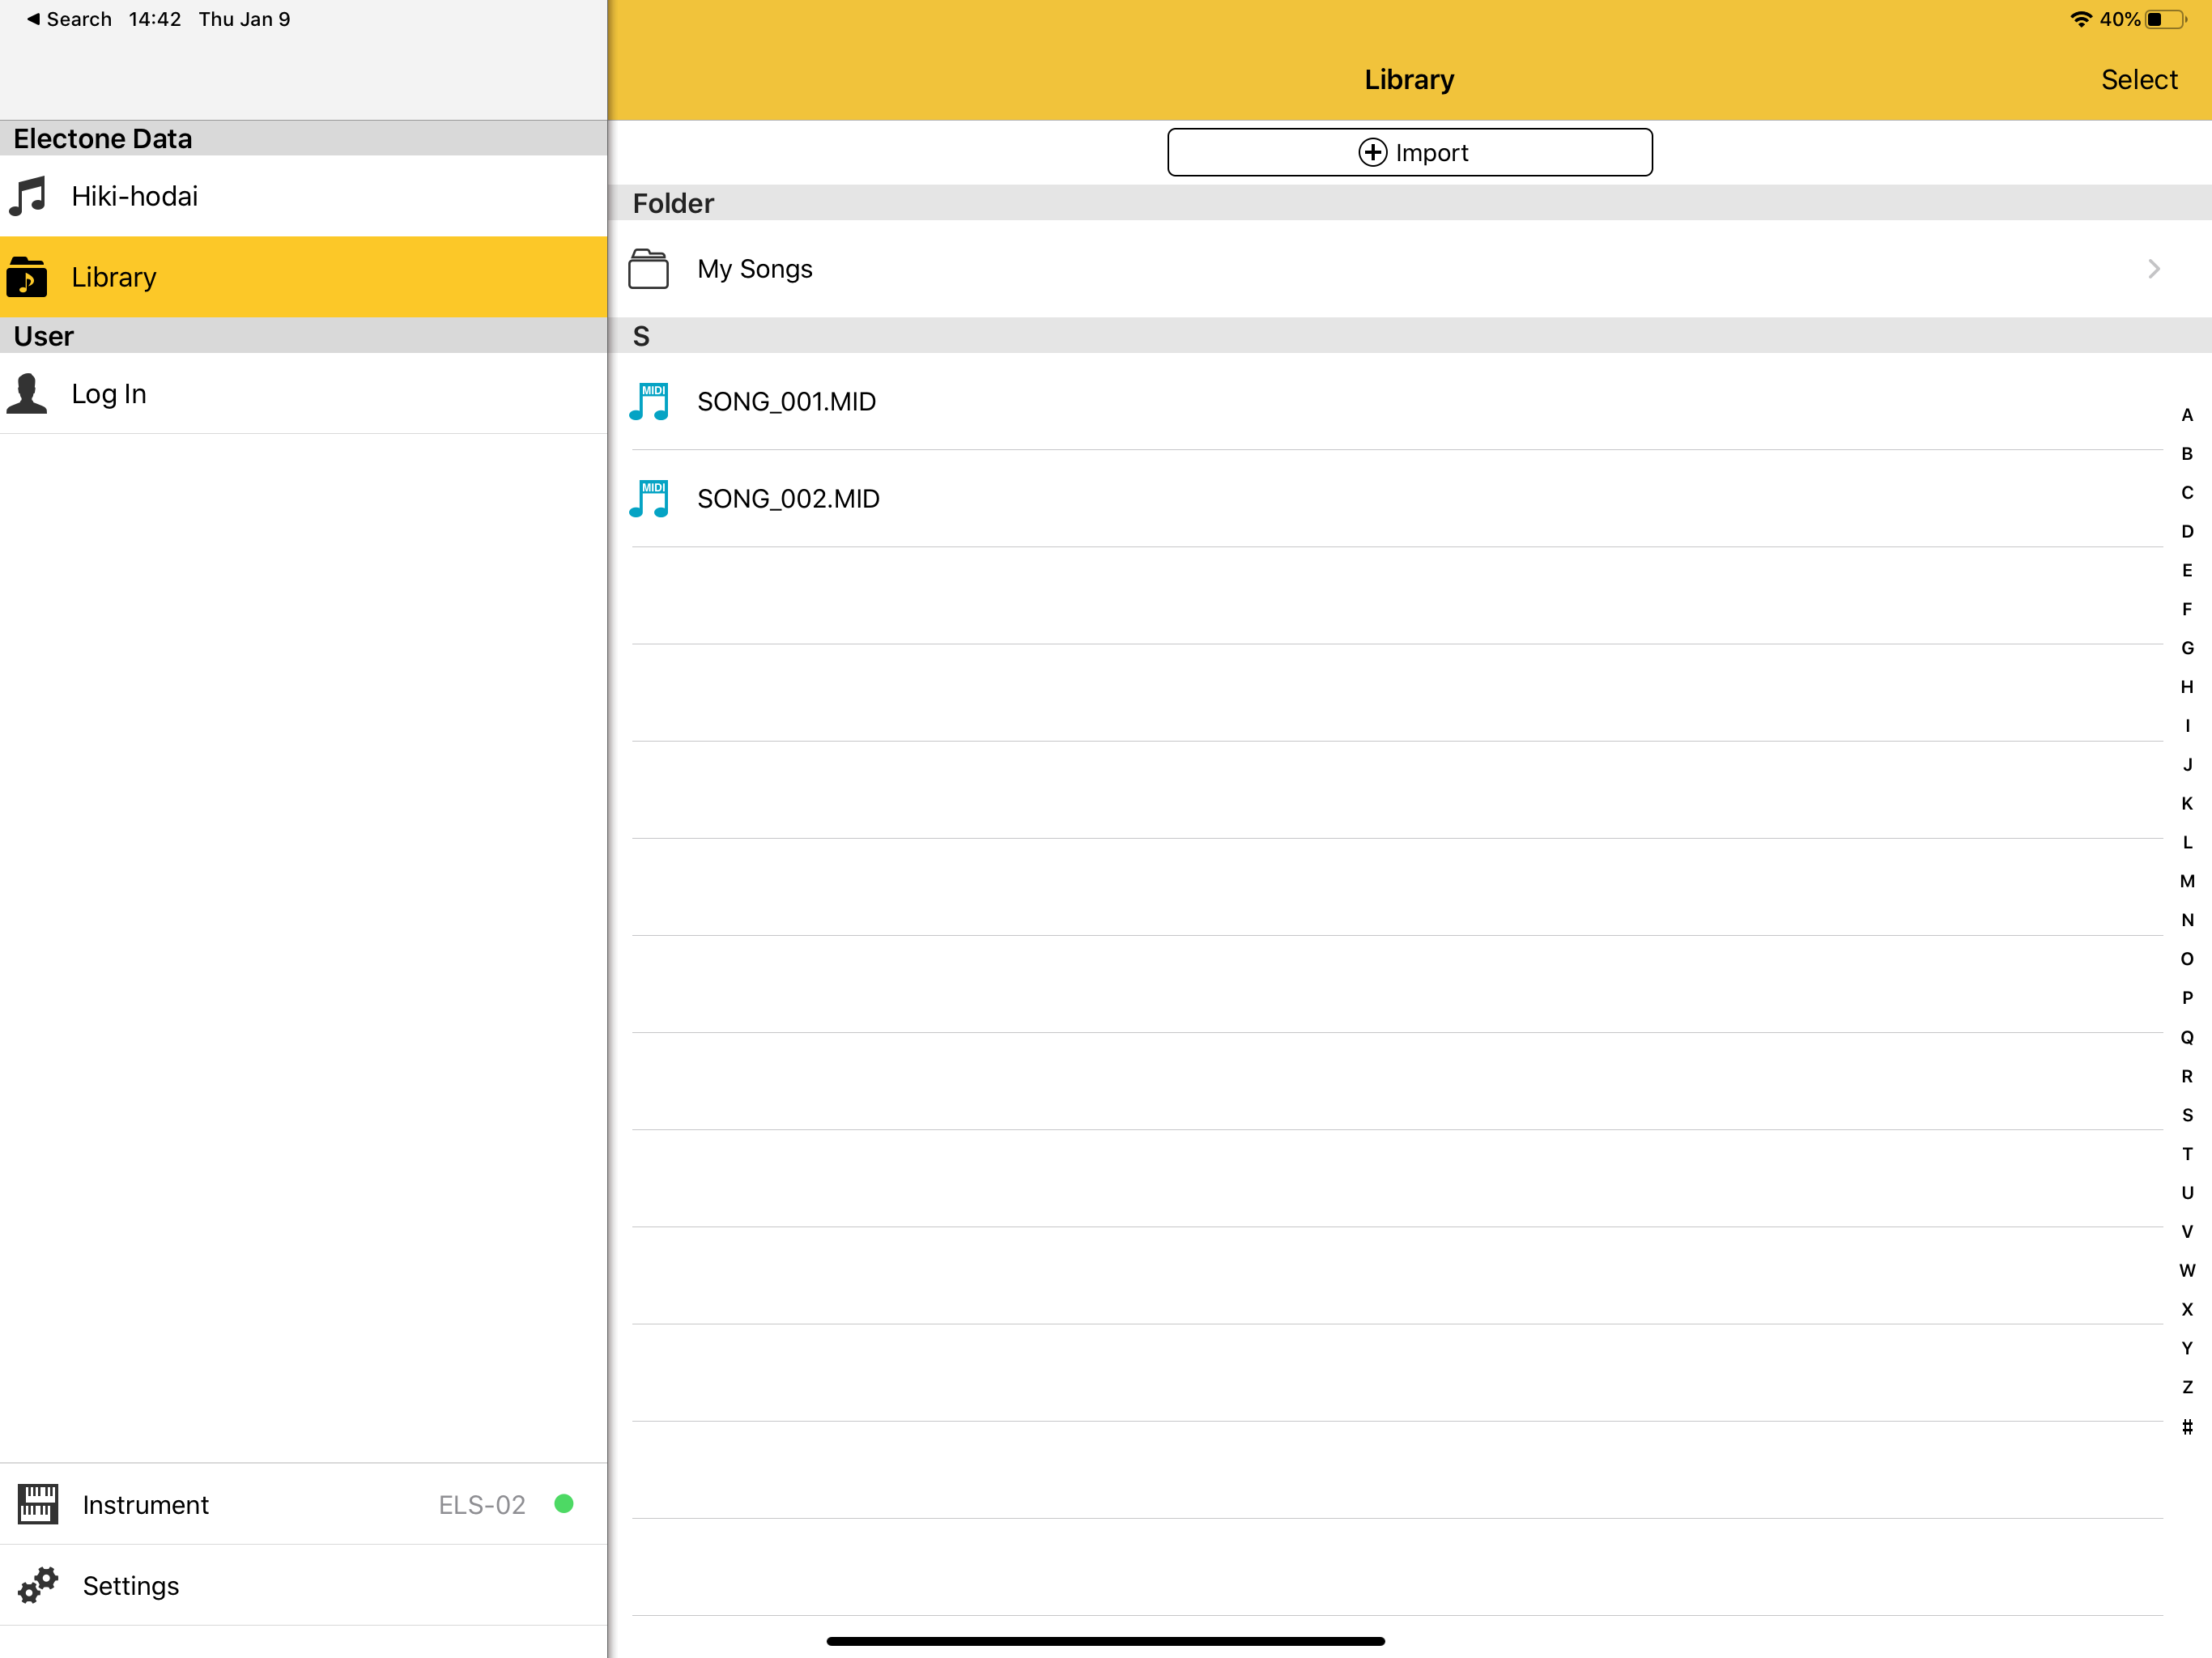2212x1658 pixels.
Task: Select MIDI icon for SONG_001.MID
Action: (649, 402)
